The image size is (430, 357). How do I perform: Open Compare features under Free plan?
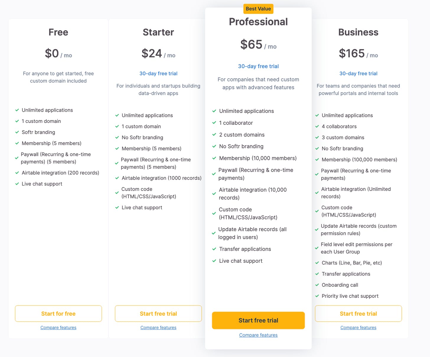[x=58, y=327]
